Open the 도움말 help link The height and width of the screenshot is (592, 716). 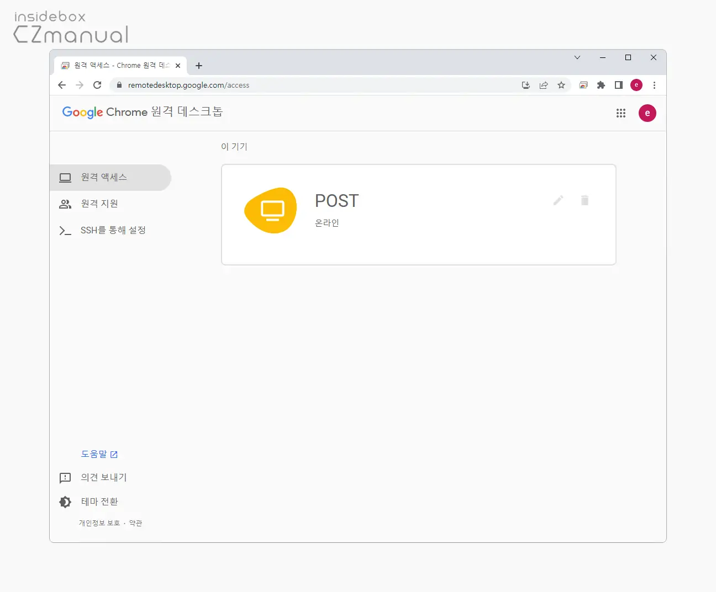click(99, 454)
